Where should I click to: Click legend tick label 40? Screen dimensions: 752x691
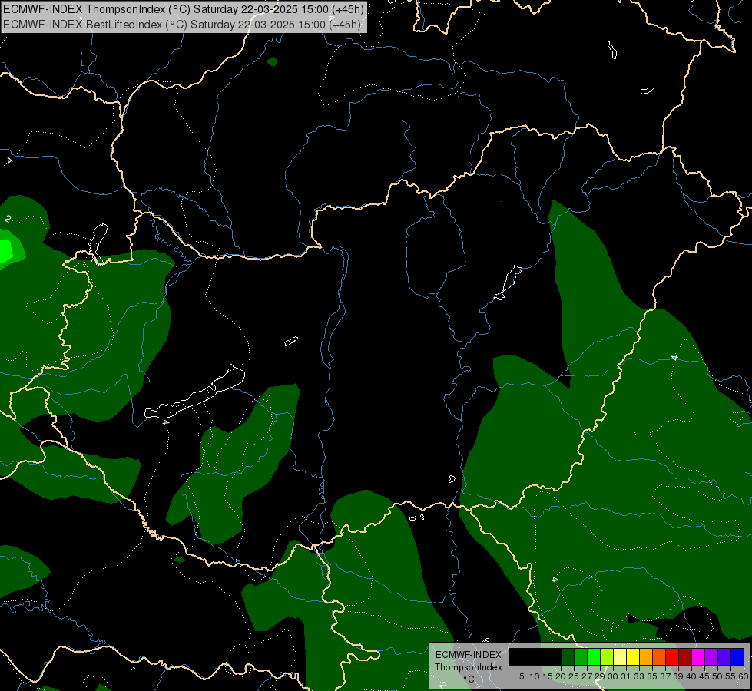pos(691,676)
